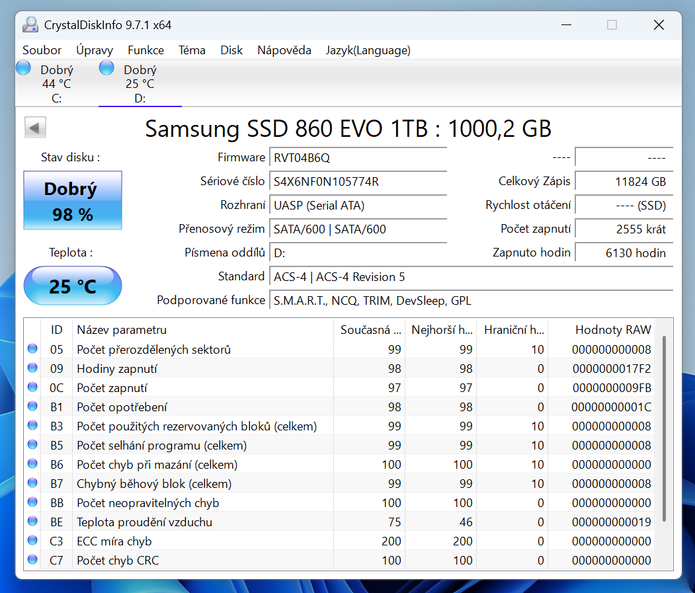Screen dimensions: 695x593
Task: Open the Jazyk(Language) menu
Action: point(368,50)
